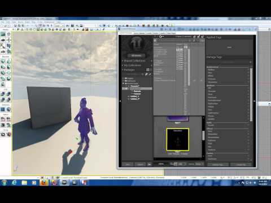Switch to the Scene tab
This screenshot has height=203, width=271.
coord(155,33)
